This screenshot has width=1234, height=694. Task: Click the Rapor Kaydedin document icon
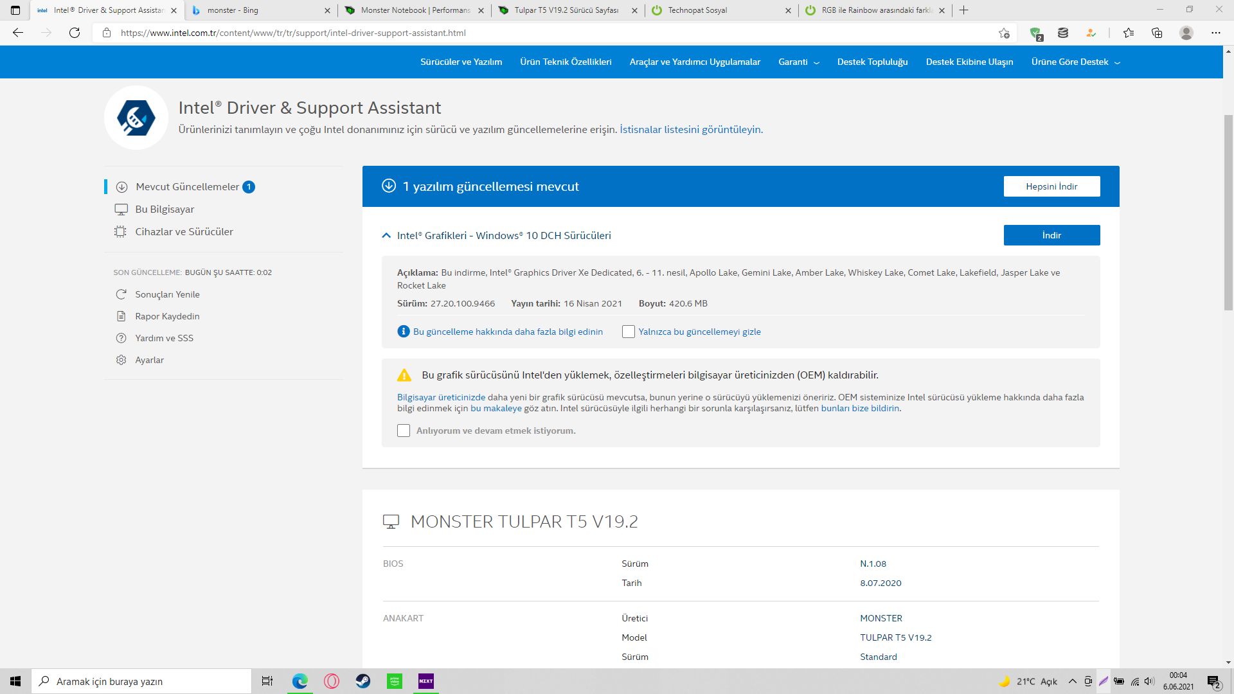pyautogui.click(x=121, y=316)
